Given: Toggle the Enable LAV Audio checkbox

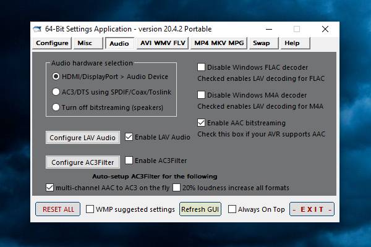Looking at the screenshot, I should coord(129,136).
